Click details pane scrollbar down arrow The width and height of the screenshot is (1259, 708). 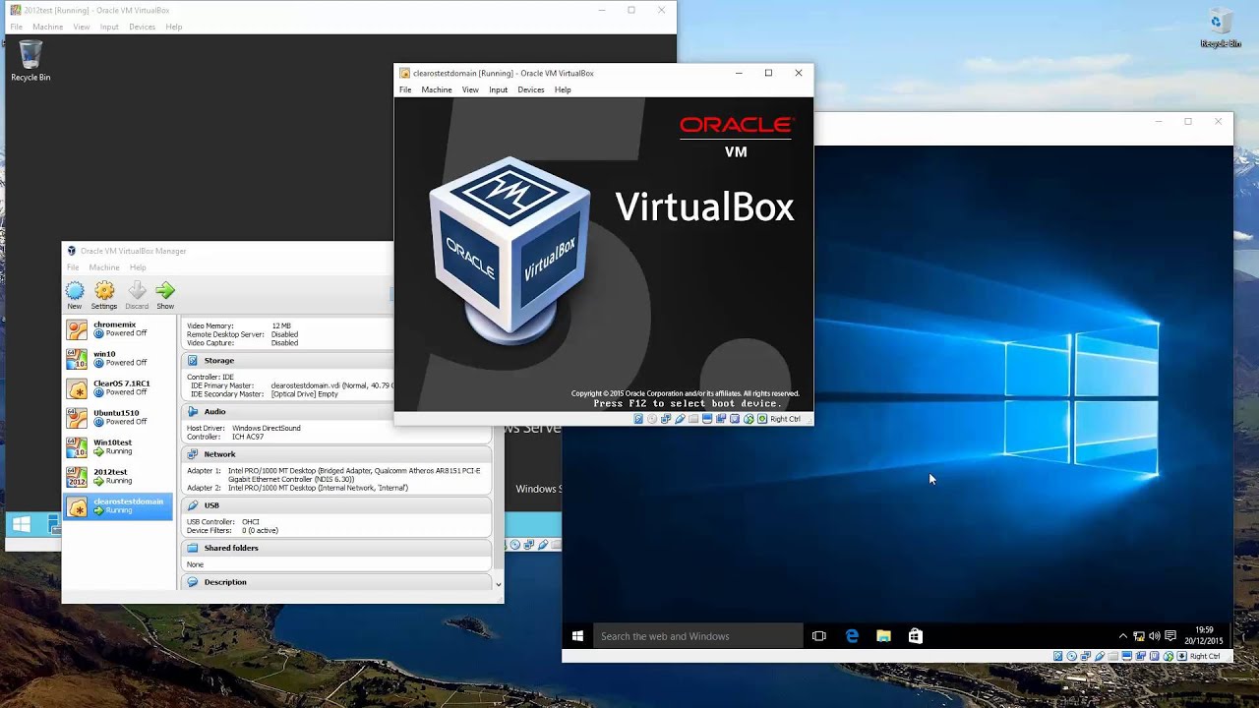tap(498, 584)
